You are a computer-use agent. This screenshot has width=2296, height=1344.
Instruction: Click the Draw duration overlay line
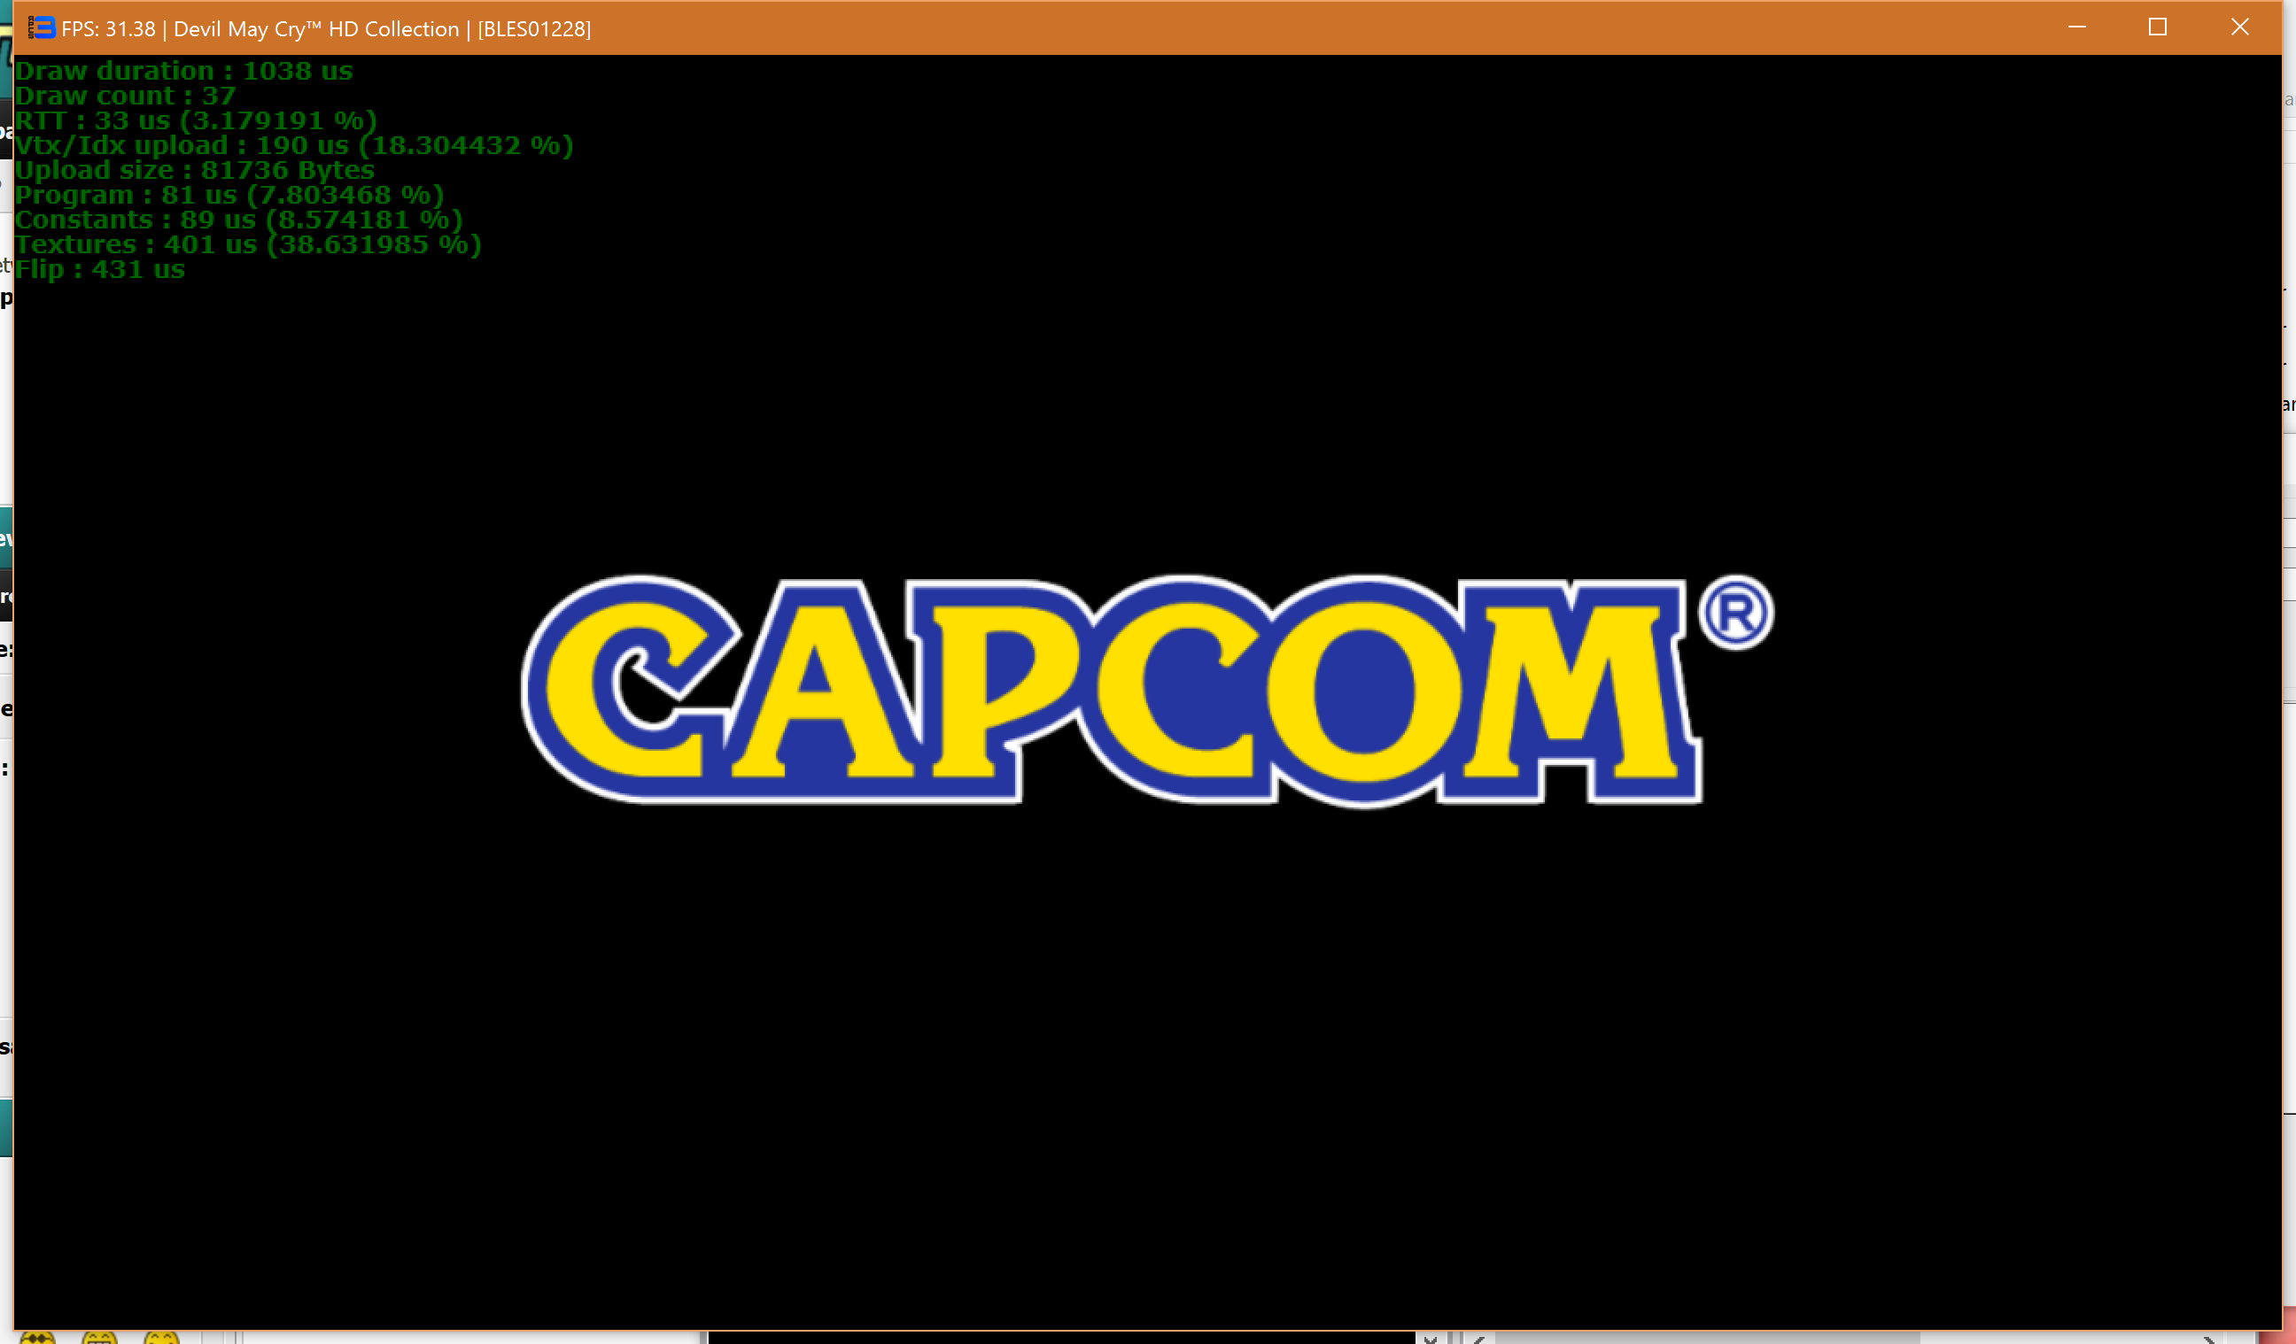pos(183,71)
